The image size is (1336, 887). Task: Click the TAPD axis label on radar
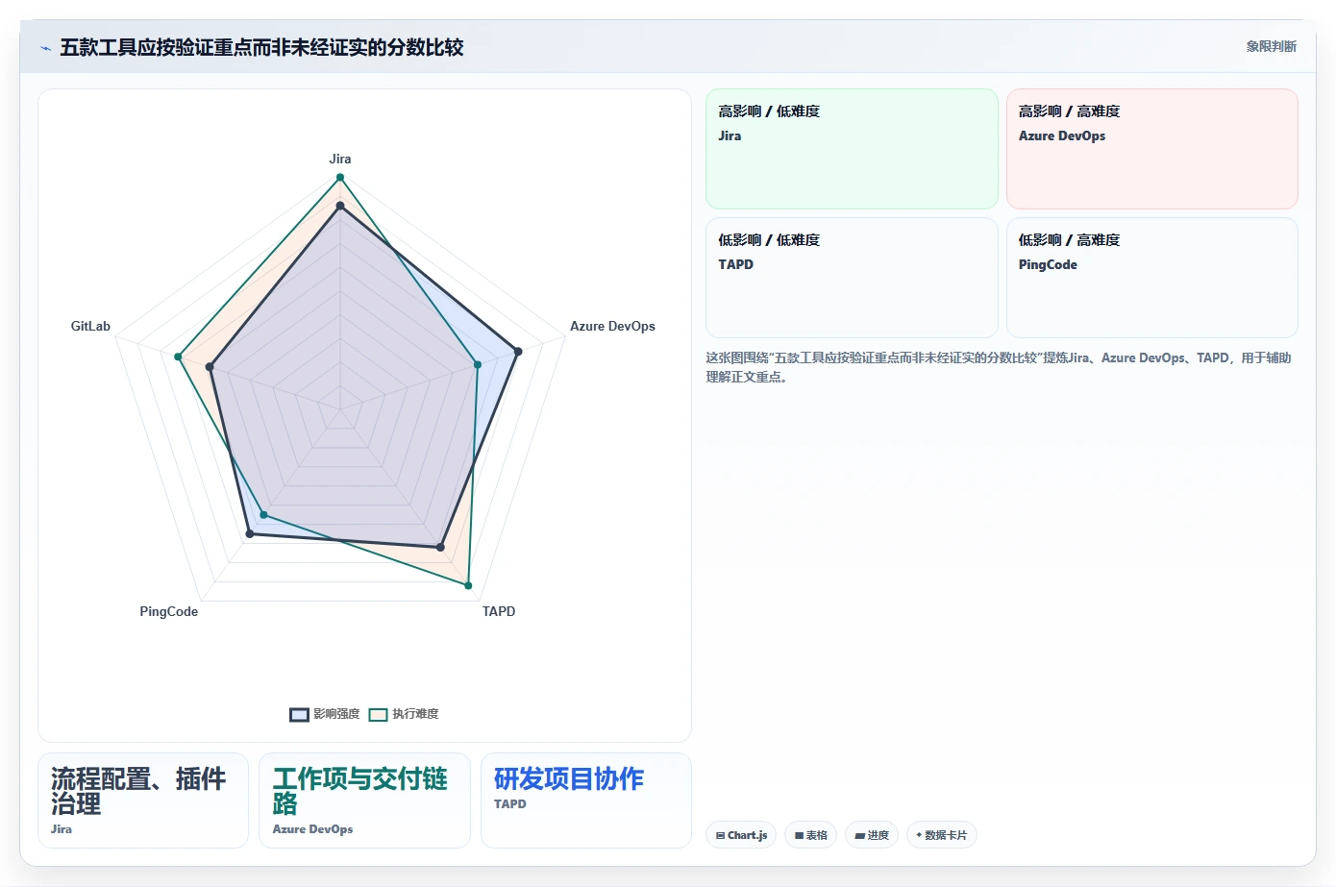pos(499,611)
